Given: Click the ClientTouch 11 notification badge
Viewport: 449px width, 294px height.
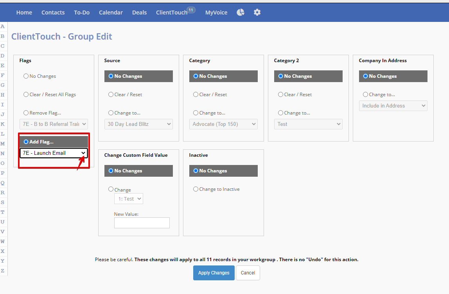Looking at the screenshot, I should pos(191,10).
